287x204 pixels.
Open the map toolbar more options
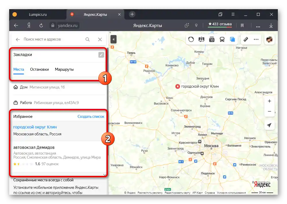tap(256, 39)
